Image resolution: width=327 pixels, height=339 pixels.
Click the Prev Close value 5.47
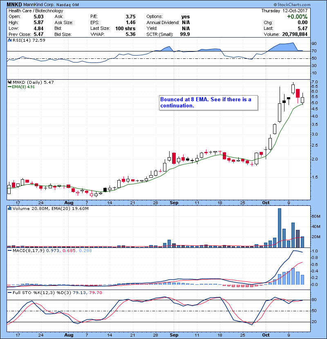point(38,34)
